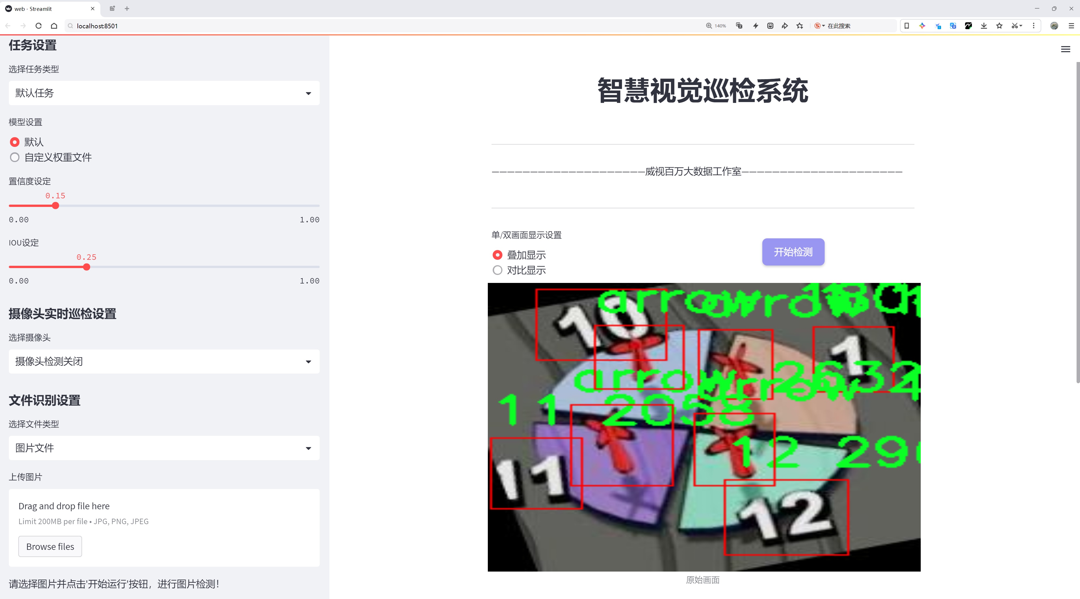
Task: Click the 原始画面 image caption
Action: tap(703, 580)
